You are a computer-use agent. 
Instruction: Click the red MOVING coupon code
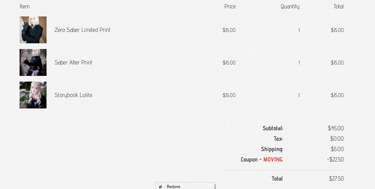[273, 159]
